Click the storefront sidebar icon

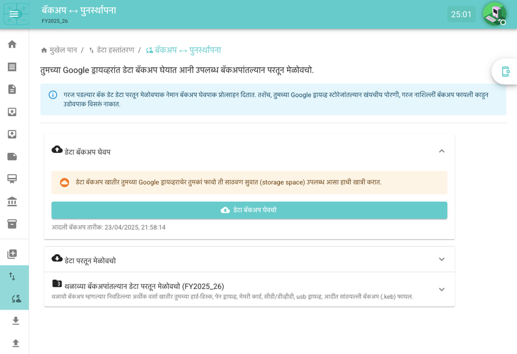[12, 179]
